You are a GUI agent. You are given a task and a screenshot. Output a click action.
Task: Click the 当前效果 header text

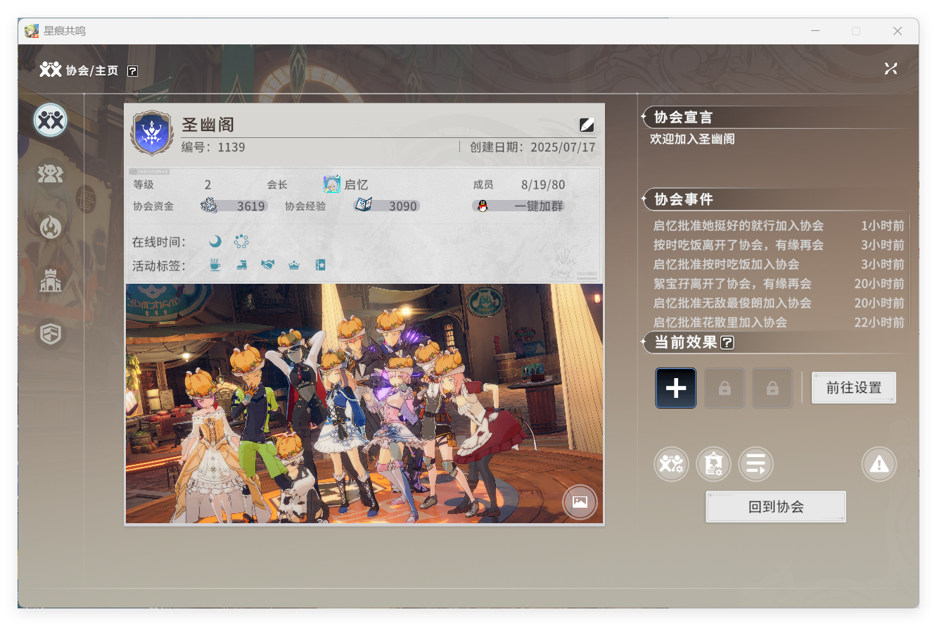click(685, 343)
